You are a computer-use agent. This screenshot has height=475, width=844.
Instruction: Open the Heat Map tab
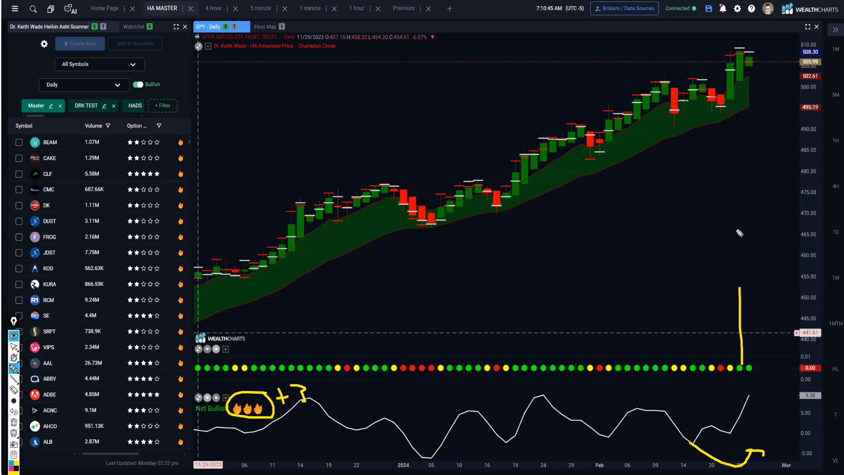click(x=265, y=27)
